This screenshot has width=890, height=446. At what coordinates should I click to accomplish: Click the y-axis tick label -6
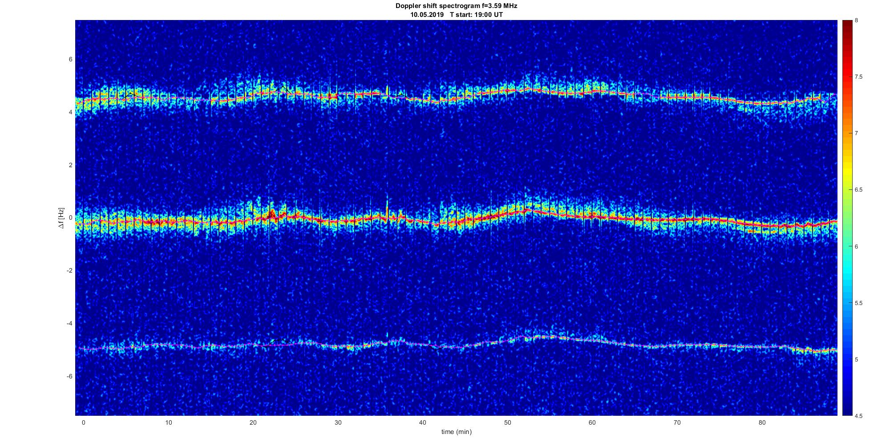pyautogui.click(x=70, y=376)
